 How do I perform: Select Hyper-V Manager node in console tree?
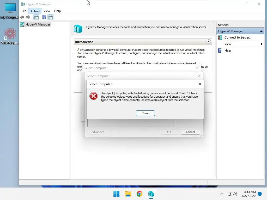point(35,24)
